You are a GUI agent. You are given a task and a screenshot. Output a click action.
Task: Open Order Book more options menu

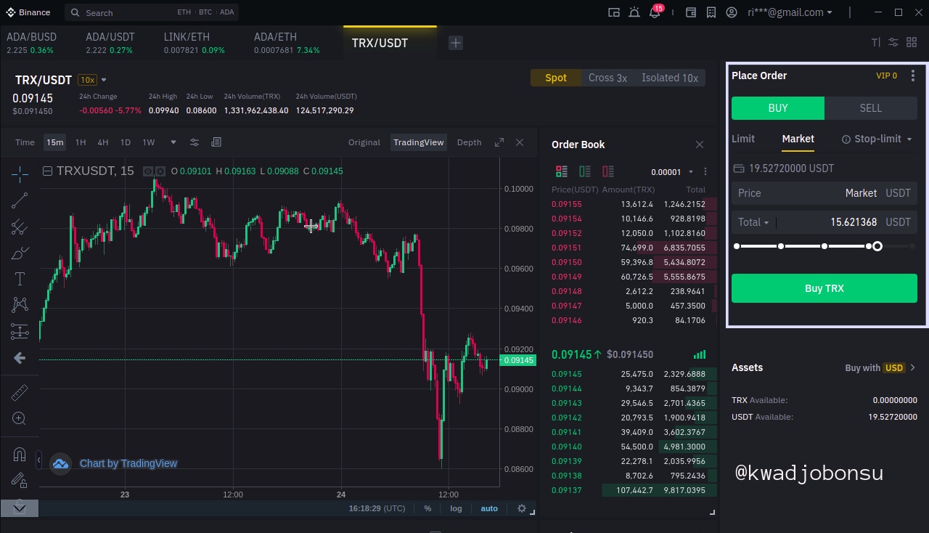click(x=705, y=172)
